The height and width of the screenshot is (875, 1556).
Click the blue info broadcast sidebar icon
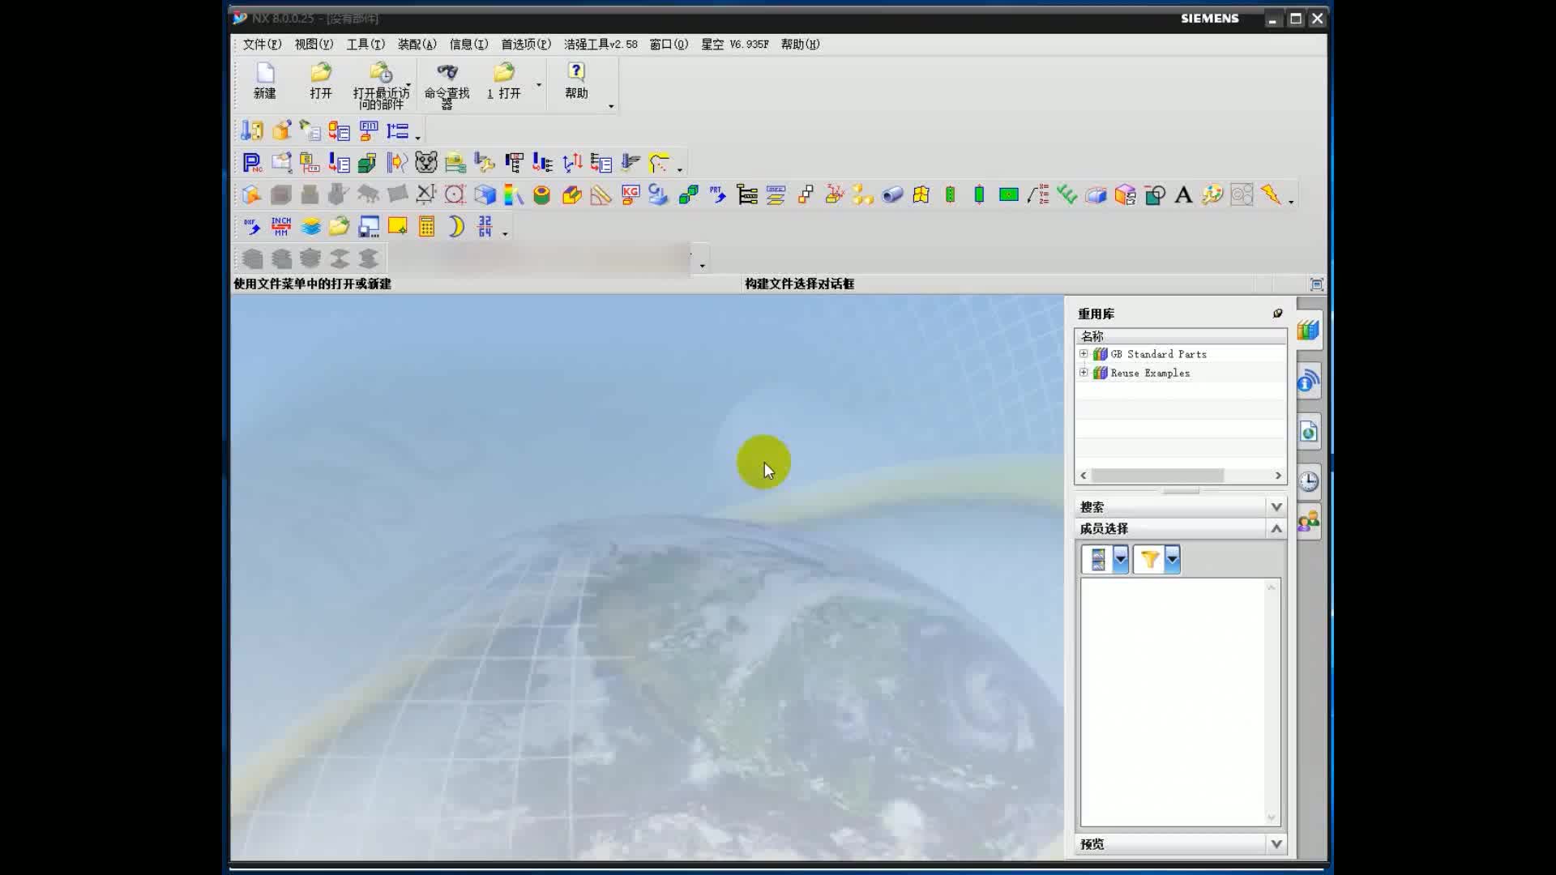point(1308,381)
